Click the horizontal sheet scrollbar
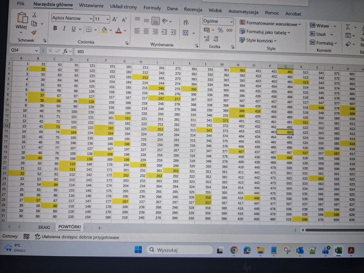The image size is (364, 273). coord(334,230)
